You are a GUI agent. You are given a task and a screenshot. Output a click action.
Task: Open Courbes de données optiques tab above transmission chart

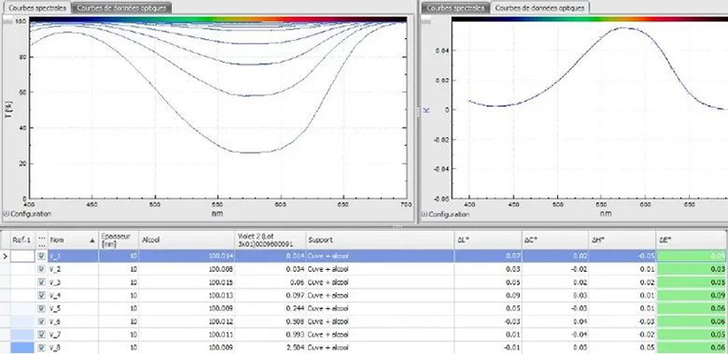coord(121,8)
